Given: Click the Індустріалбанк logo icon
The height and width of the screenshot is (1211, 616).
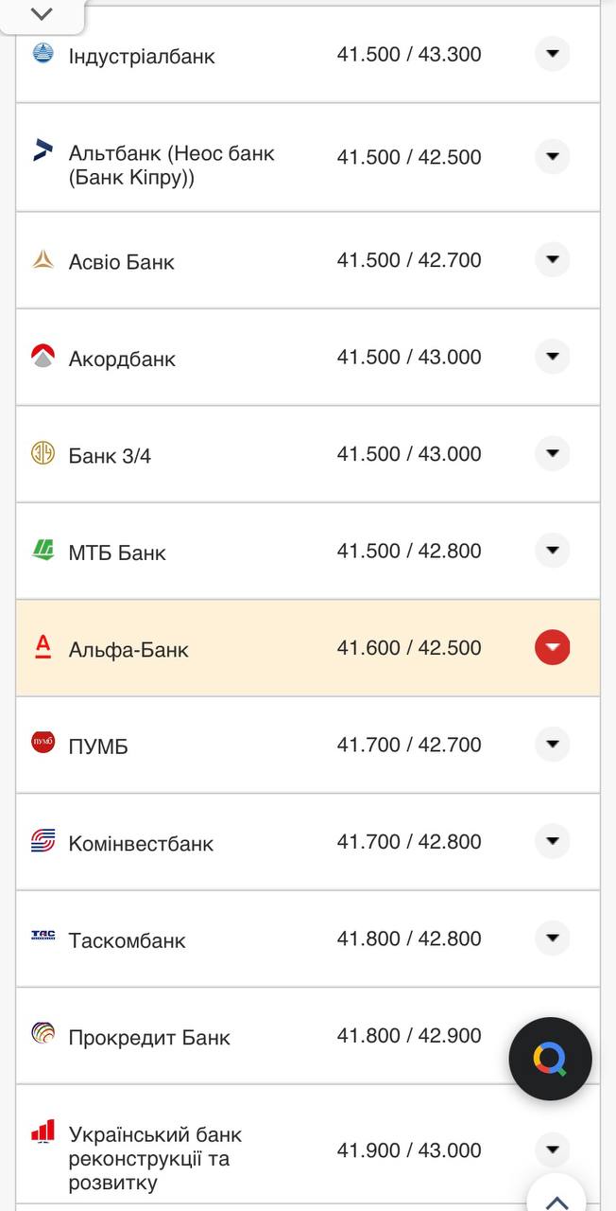Looking at the screenshot, I should [43, 53].
